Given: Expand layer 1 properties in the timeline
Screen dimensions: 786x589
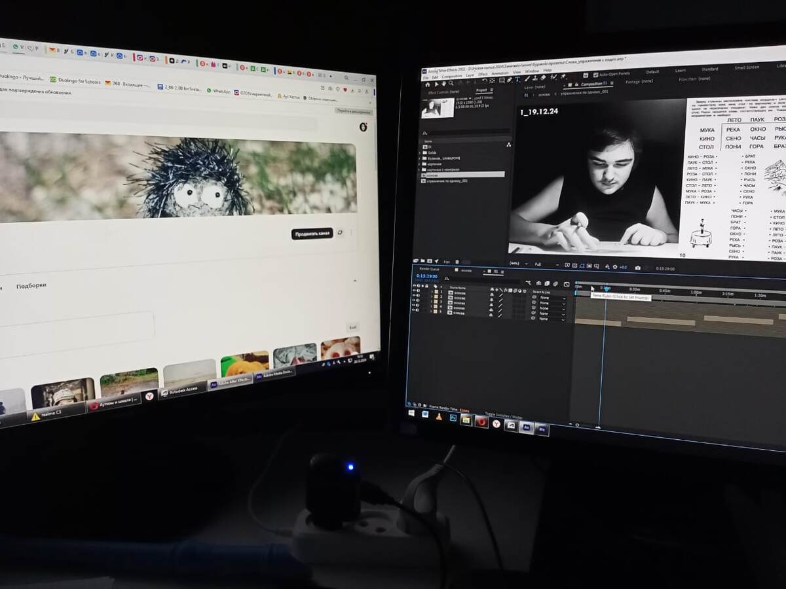Looking at the screenshot, I should pyautogui.click(x=432, y=291).
